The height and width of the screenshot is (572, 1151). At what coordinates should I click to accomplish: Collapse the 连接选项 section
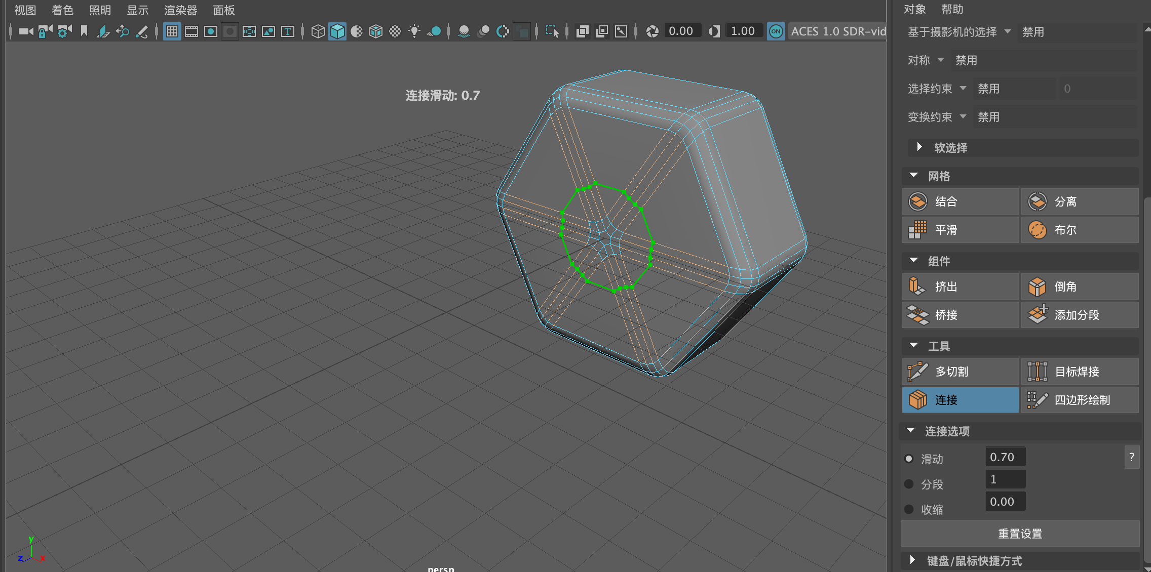(911, 431)
